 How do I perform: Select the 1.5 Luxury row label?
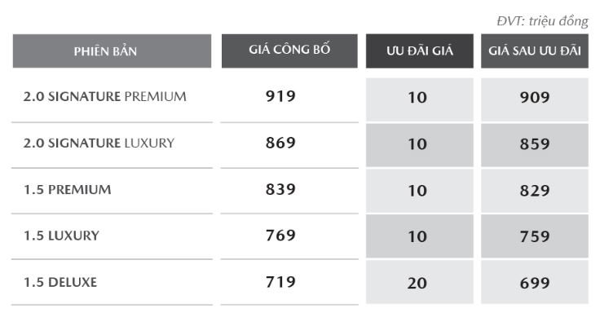click(62, 236)
